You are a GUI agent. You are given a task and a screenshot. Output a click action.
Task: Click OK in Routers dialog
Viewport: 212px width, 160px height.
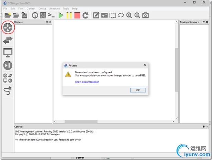[x=138, y=90]
